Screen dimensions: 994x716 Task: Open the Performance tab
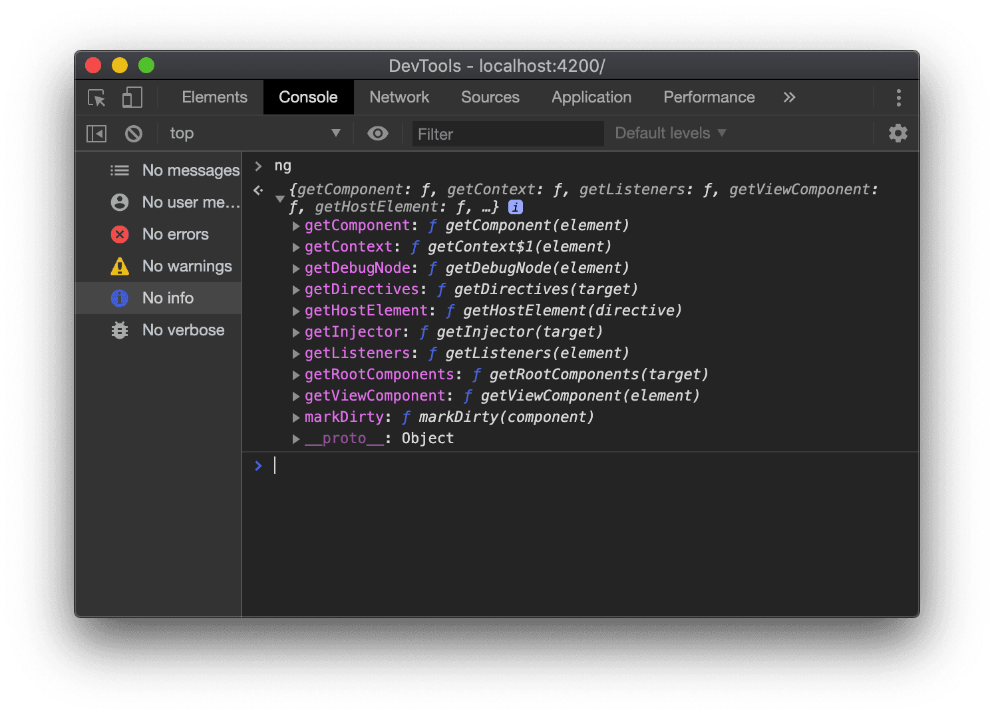[x=709, y=97]
